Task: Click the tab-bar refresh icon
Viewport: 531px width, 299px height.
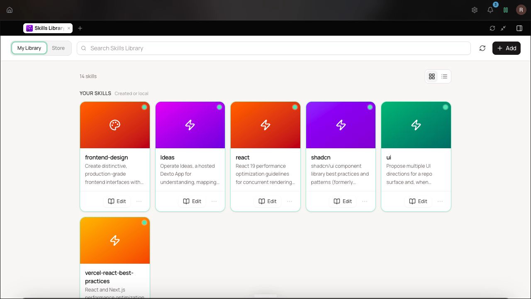Action: (x=492, y=28)
